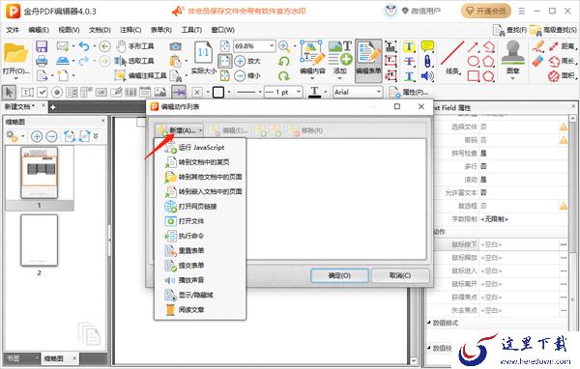This screenshot has width=580, height=369.
Task: Open the 1 pt line width dropdown
Action: 299,92
